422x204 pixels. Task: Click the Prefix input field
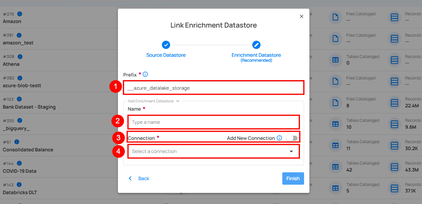(213, 88)
